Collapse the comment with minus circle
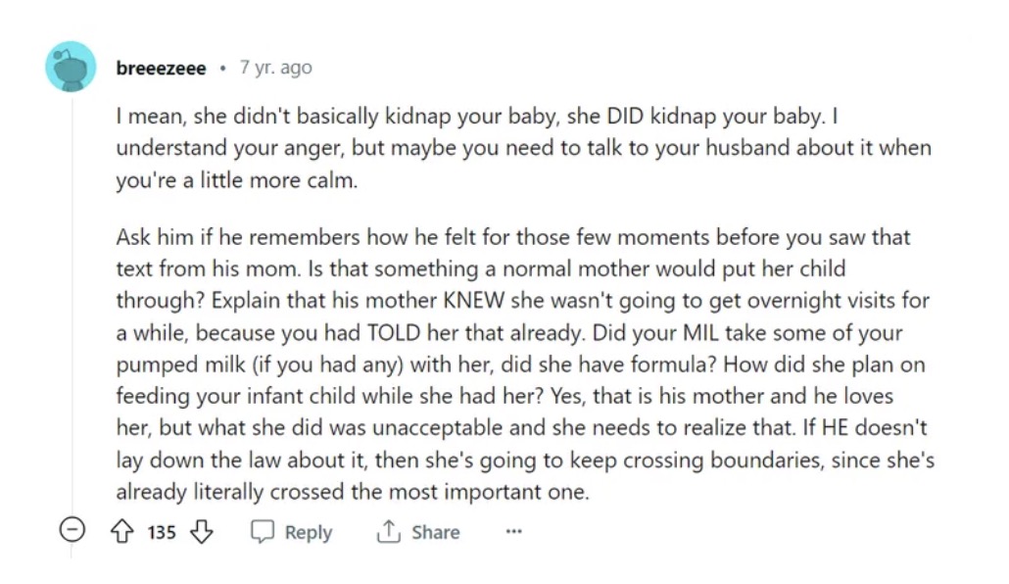Image resolution: width=1009 pixels, height=584 pixels. pyautogui.click(x=71, y=532)
